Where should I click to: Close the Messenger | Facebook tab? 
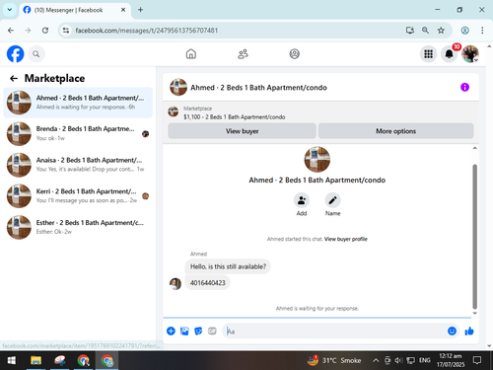click(x=123, y=10)
